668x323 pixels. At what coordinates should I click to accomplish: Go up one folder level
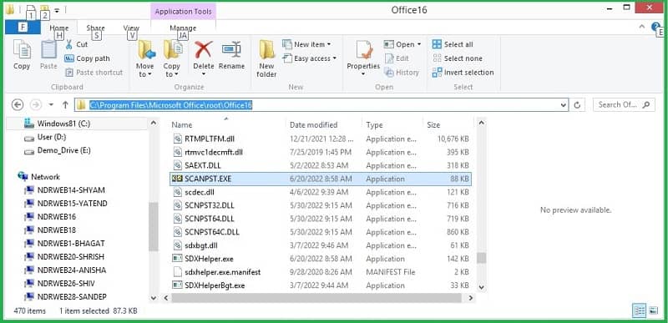point(65,104)
